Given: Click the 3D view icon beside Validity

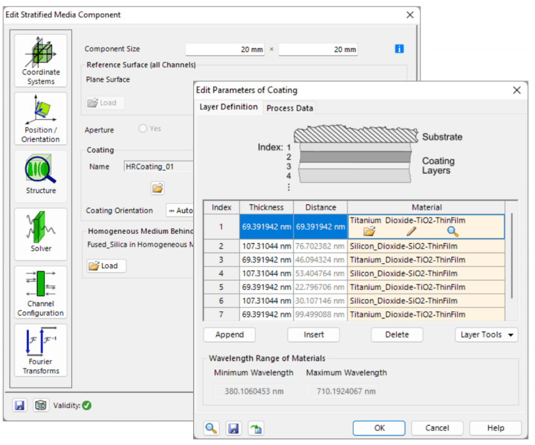Looking at the screenshot, I should click(41, 406).
